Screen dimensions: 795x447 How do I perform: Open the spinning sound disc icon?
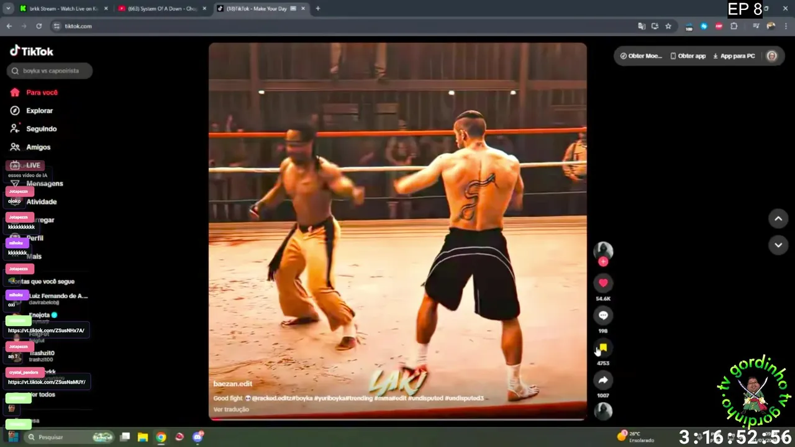point(603,411)
